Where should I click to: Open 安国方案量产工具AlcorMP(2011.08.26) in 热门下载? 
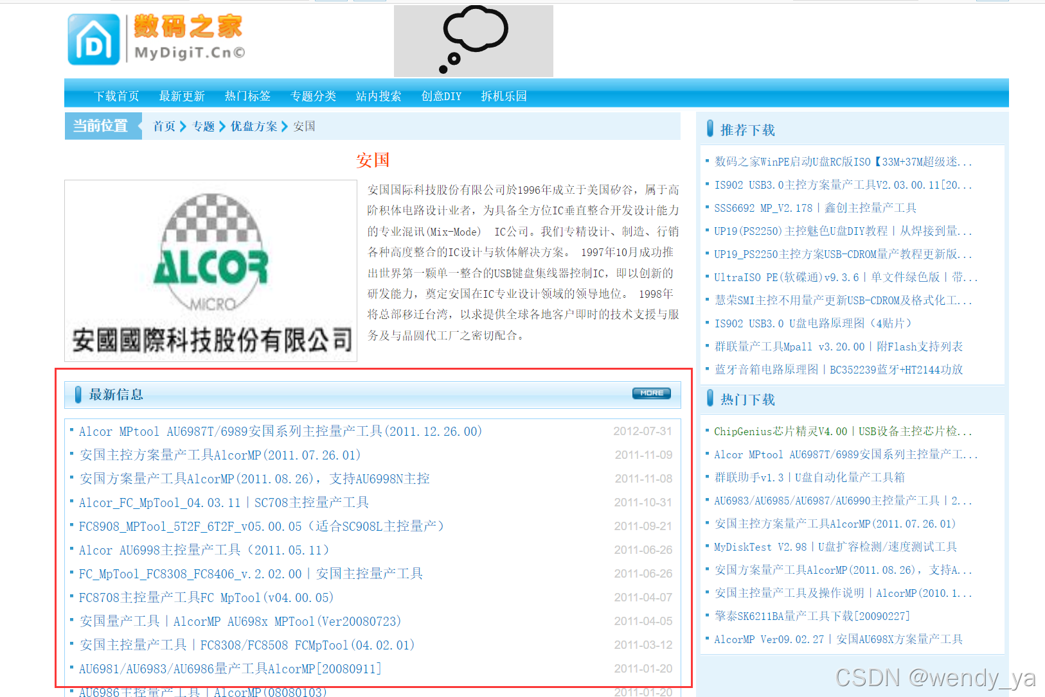(x=843, y=570)
